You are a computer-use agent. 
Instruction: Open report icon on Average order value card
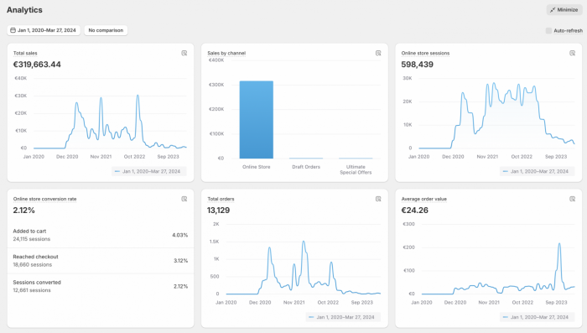(573, 199)
